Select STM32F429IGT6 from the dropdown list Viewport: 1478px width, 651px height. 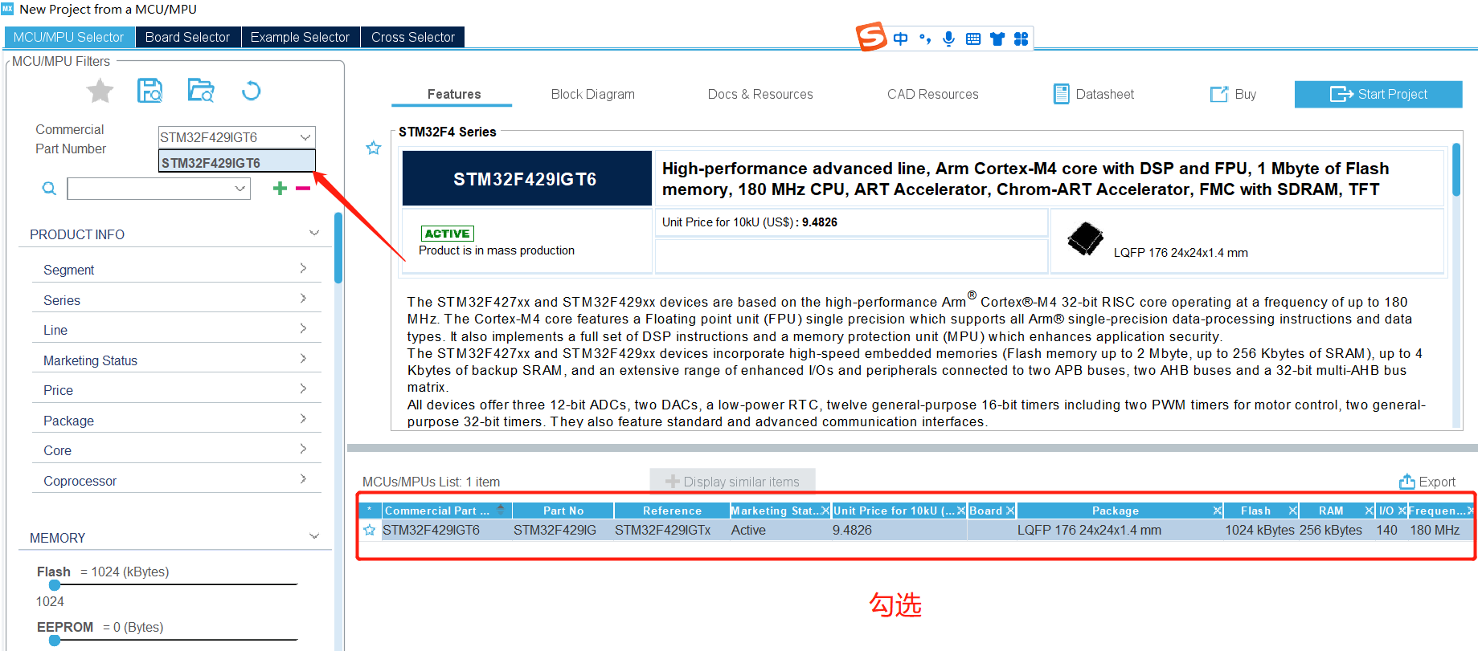[236, 162]
